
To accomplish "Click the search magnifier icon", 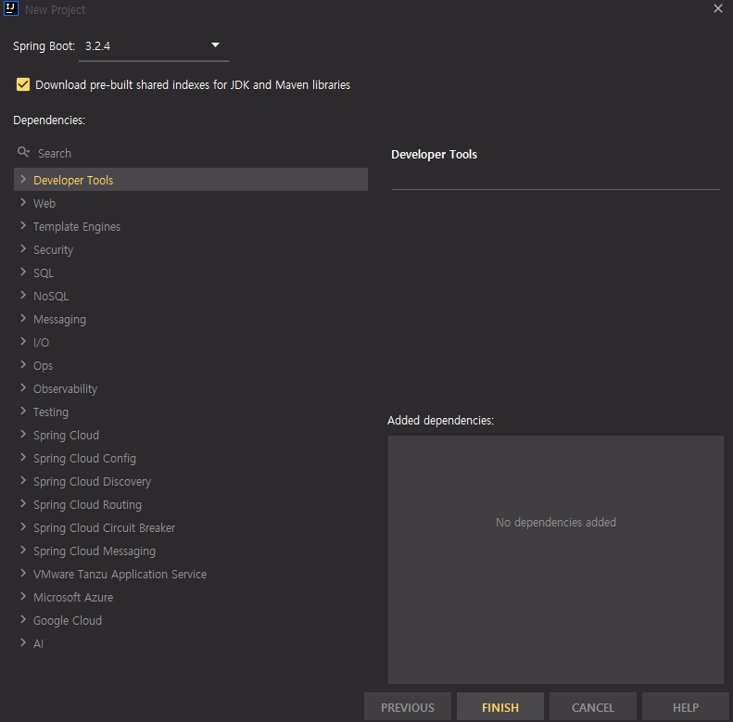I will click(23, 152).
